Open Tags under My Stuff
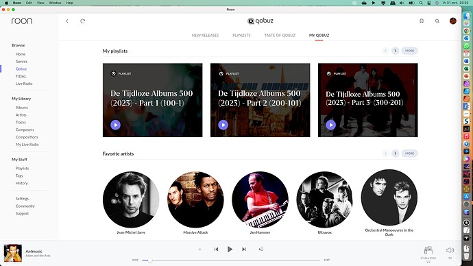Screen dimensions: 473x266 [x=19, y=176]
